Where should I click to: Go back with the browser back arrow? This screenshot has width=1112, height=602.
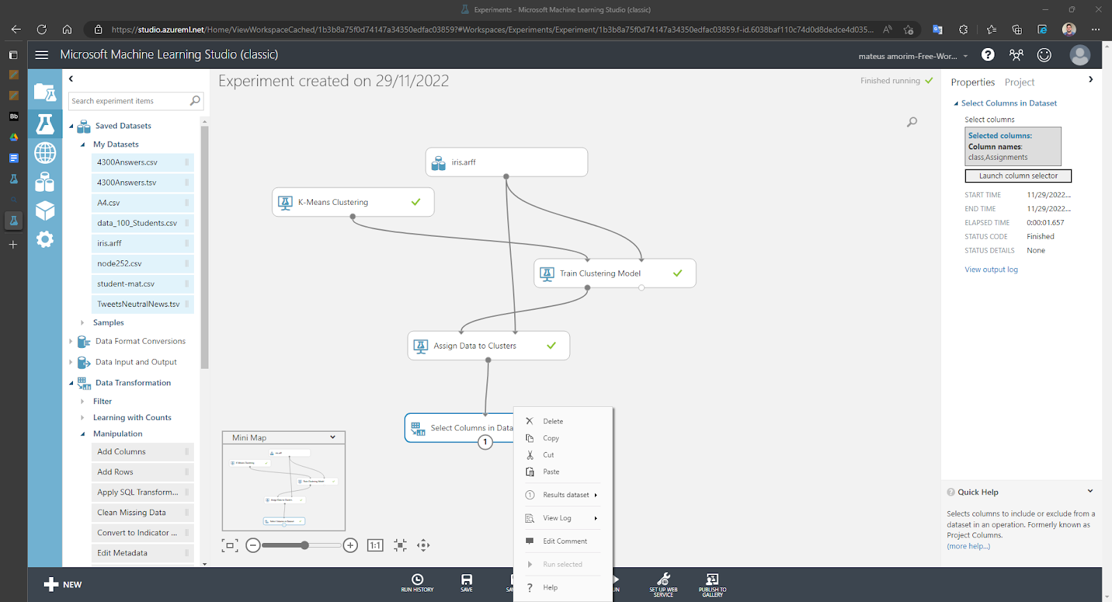tap(16, 29)
